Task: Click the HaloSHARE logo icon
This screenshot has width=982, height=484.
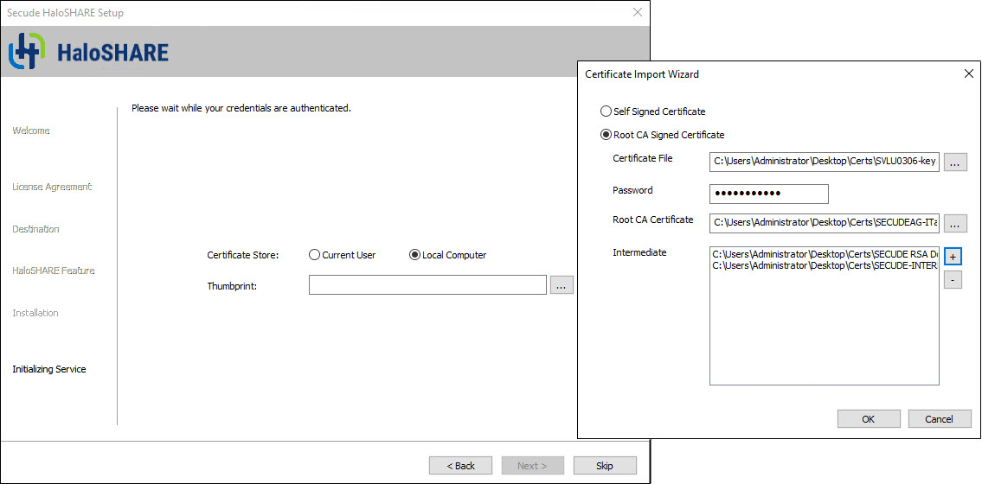Action: 26,51
